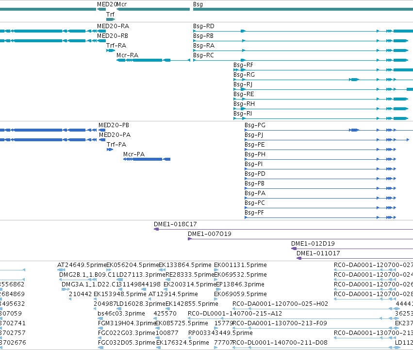This screenshot has width=413, height=350.
Task: Click EST FGM319H04.3prime
Action: (127, 324)
